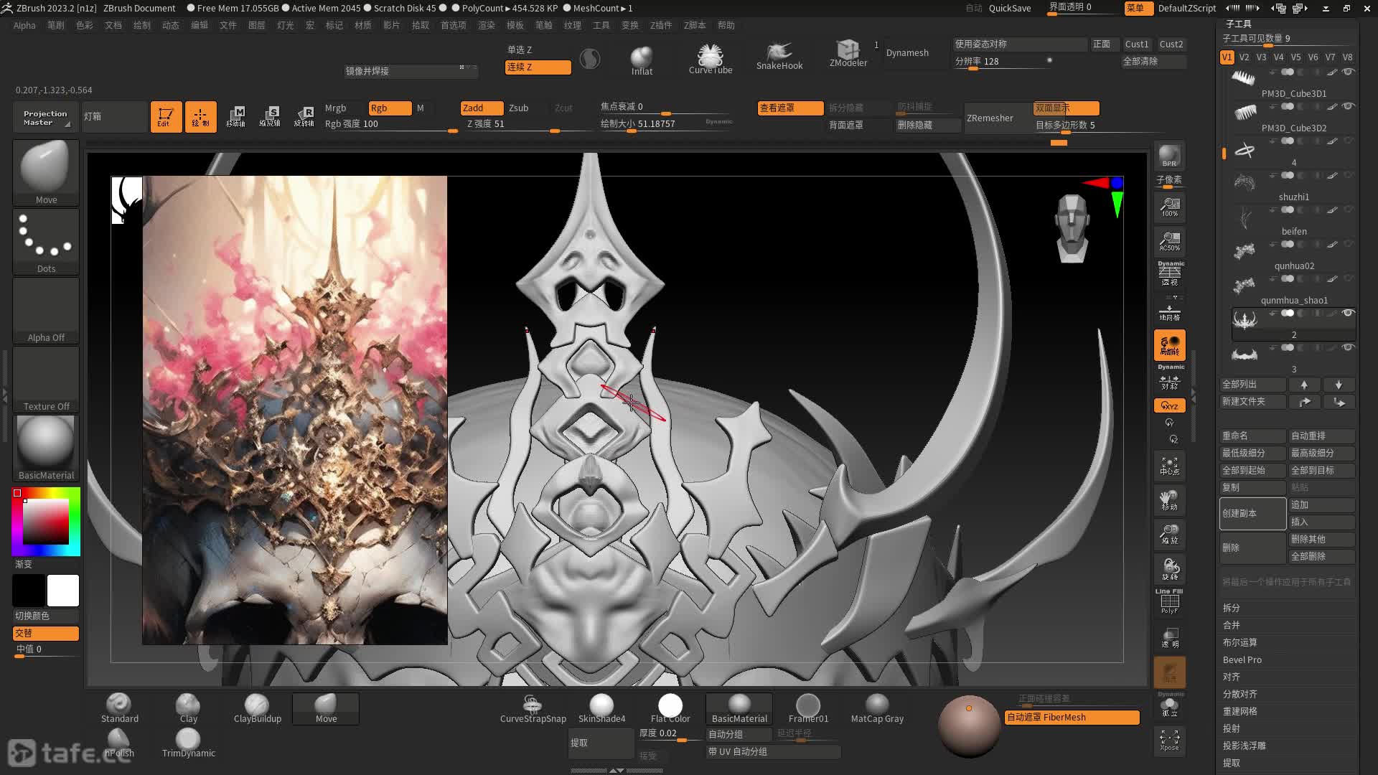Open the Dots stroke picker

[46, 242]
